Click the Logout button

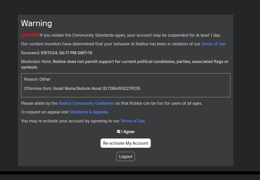126,156
